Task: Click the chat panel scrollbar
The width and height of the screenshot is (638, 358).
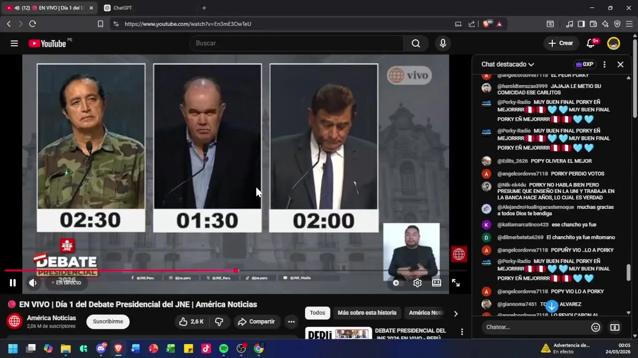Action: [629, 271]
